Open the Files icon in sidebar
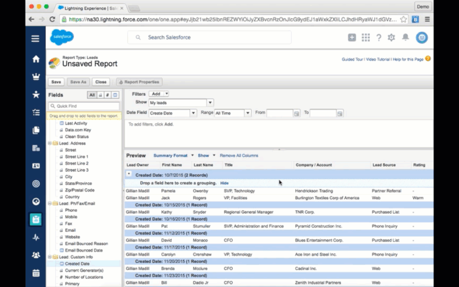 tap(35, 130)
